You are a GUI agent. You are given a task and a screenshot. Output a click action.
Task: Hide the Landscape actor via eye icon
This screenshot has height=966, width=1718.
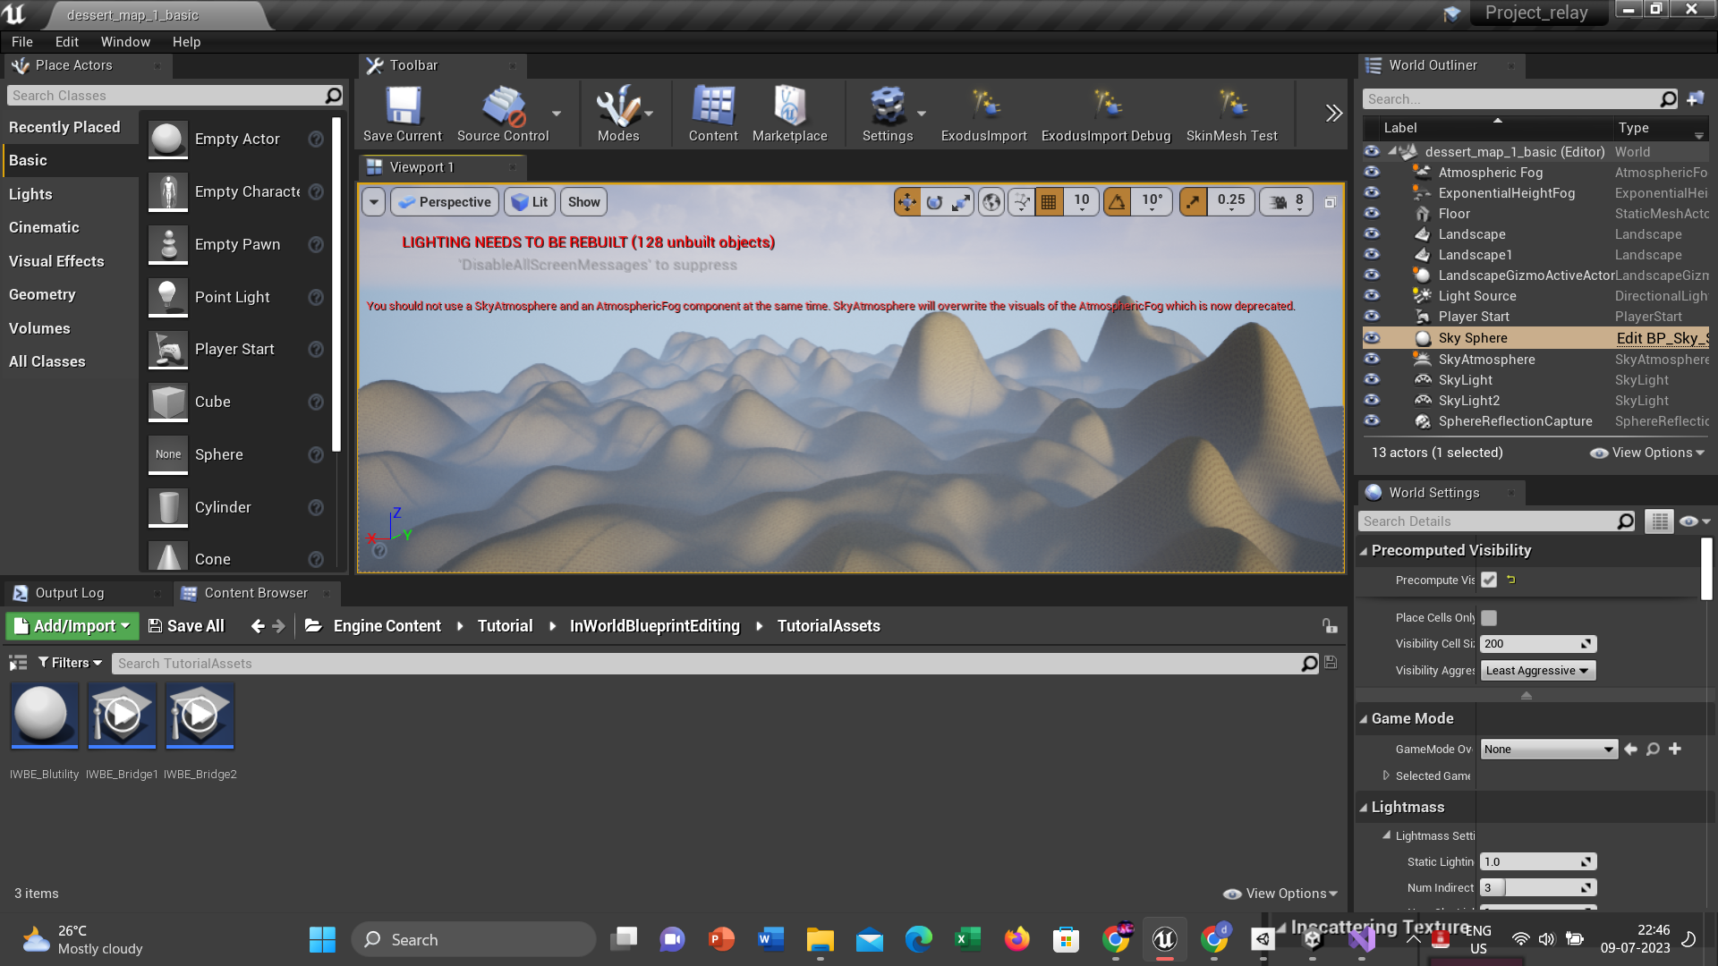click(x=1372, y=234)
